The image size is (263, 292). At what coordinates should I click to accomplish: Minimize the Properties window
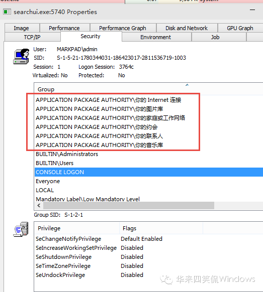click(x=252, y=10)
